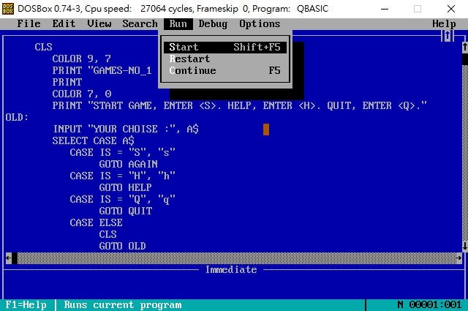468x311 pixels.
Task: Choose Restart in the Run menu
Action: pyautogui.click(x=225, y=59)
